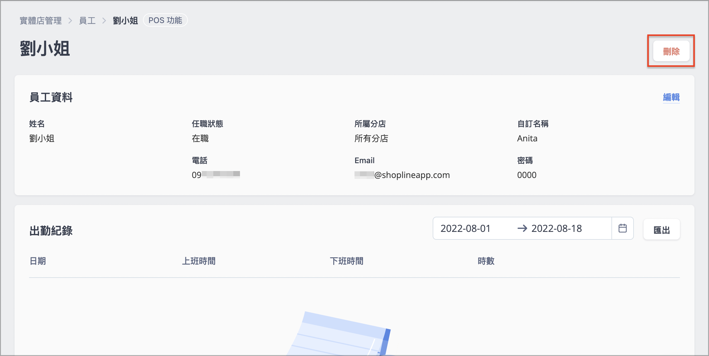Click the employee email address text
This screenshot has width=709, height=356.
(402, 175)
